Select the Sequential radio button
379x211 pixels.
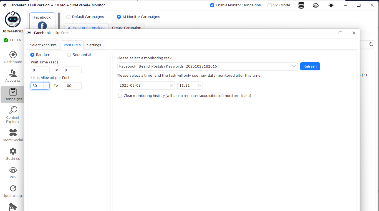click(69, 55)
